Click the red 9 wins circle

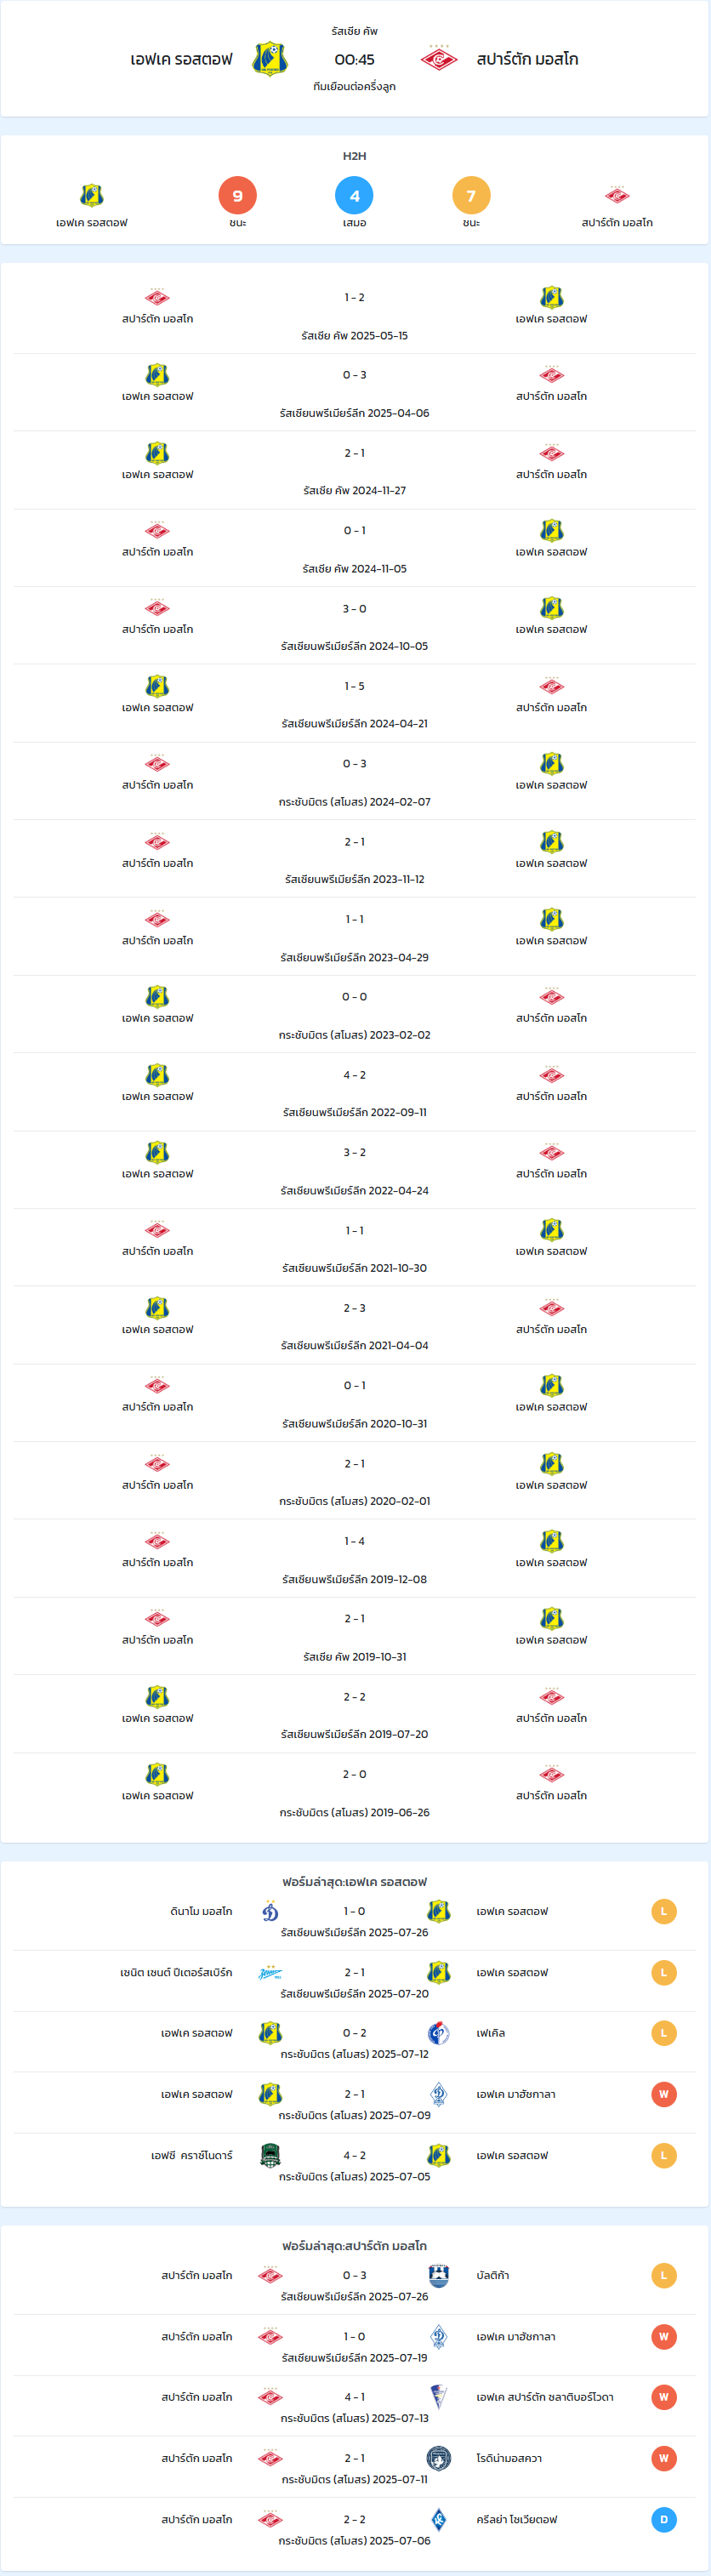237,196
